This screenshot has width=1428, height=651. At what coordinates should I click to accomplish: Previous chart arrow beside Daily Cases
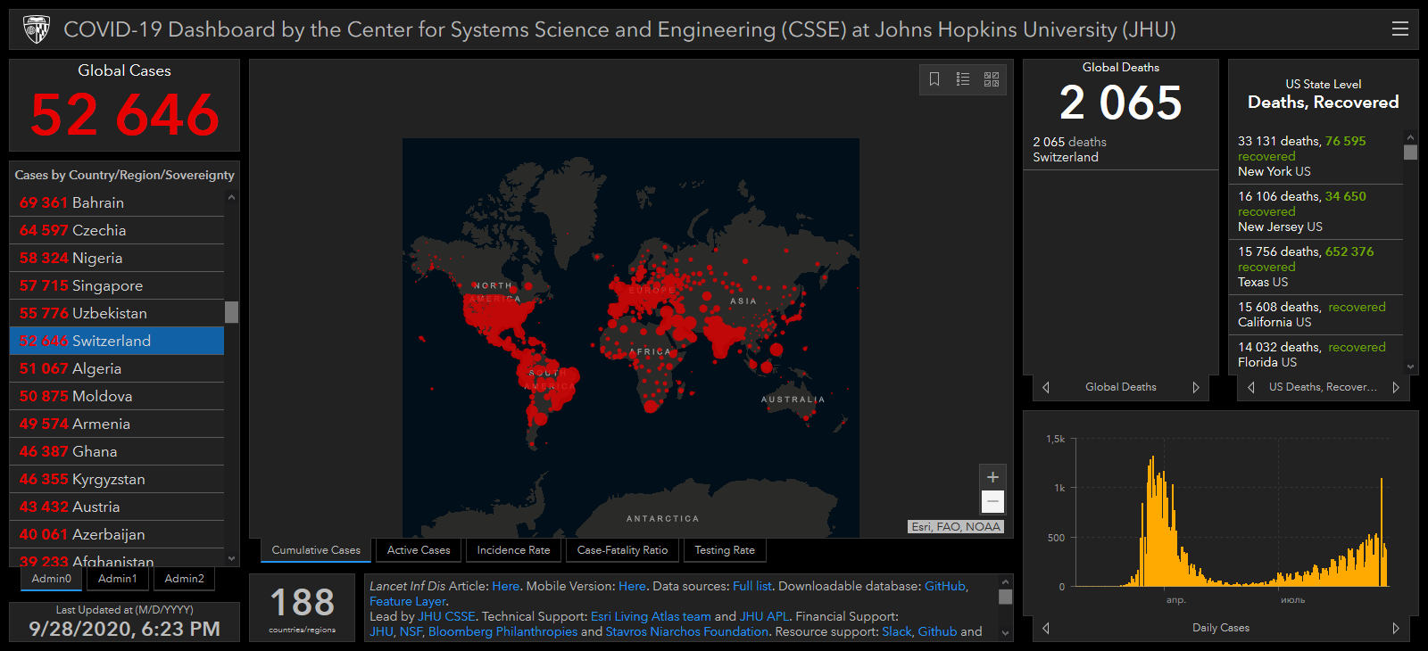1046,628
